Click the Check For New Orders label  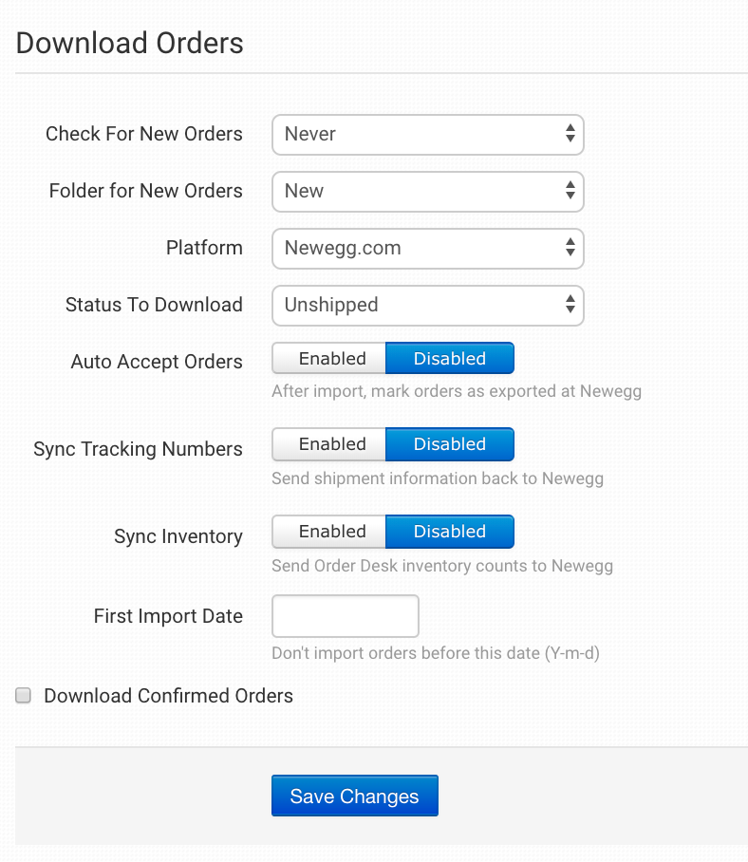point(144,134)
